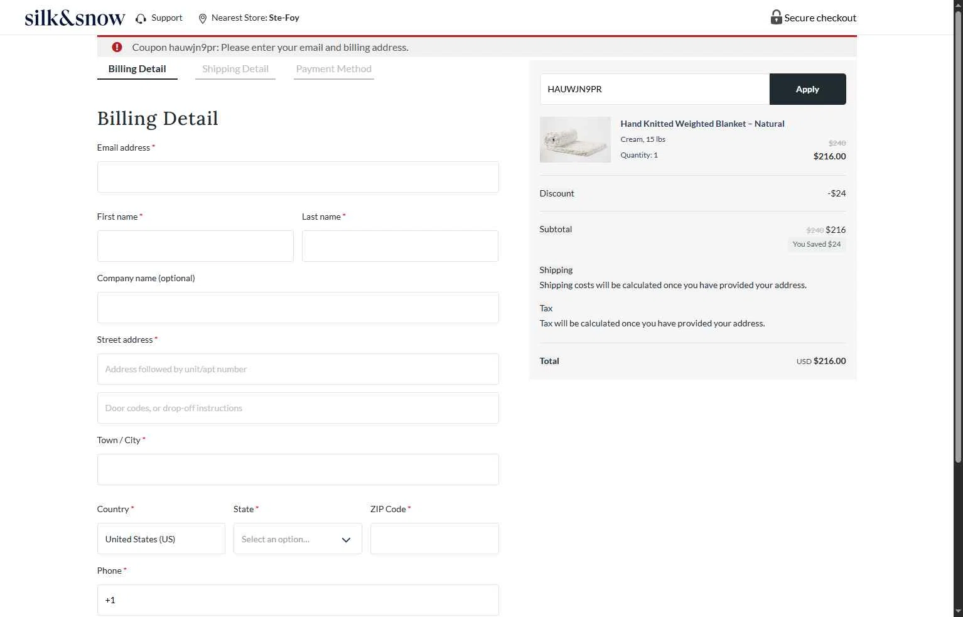This screenshot has height=617, width=963.
Task: Focus the Street address field
Action: pos(298,369)
